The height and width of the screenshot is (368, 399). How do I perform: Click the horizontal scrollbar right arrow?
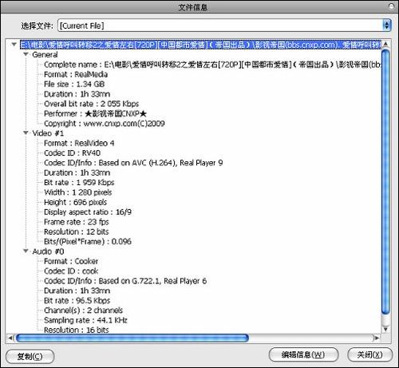[x=377, y=338]
